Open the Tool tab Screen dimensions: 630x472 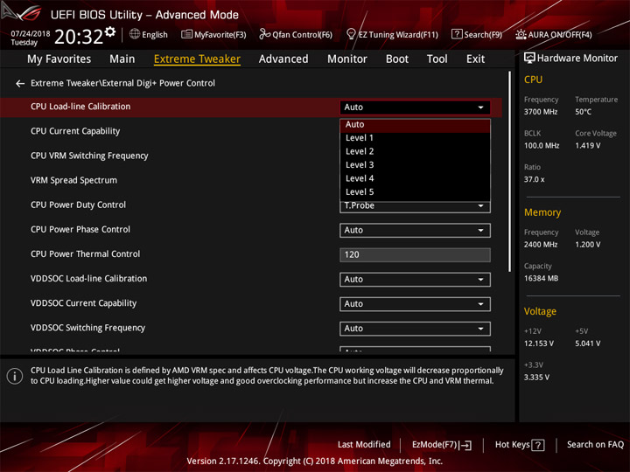pyautogui.click(x=437, y=59)
